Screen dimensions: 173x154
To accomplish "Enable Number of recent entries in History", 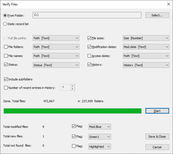I will click(6, 87).
